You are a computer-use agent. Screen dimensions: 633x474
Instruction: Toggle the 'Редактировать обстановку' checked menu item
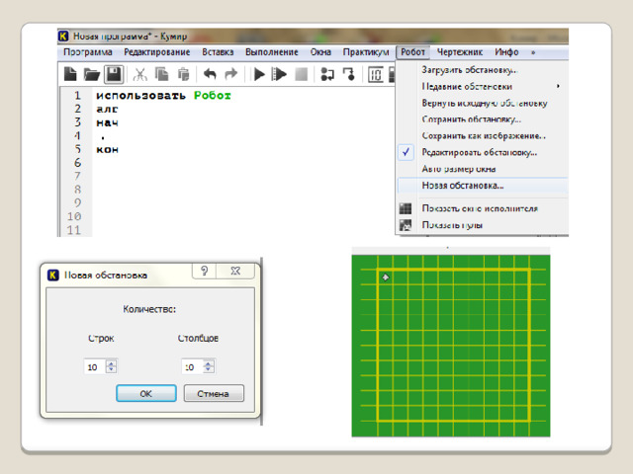point(480,152)
